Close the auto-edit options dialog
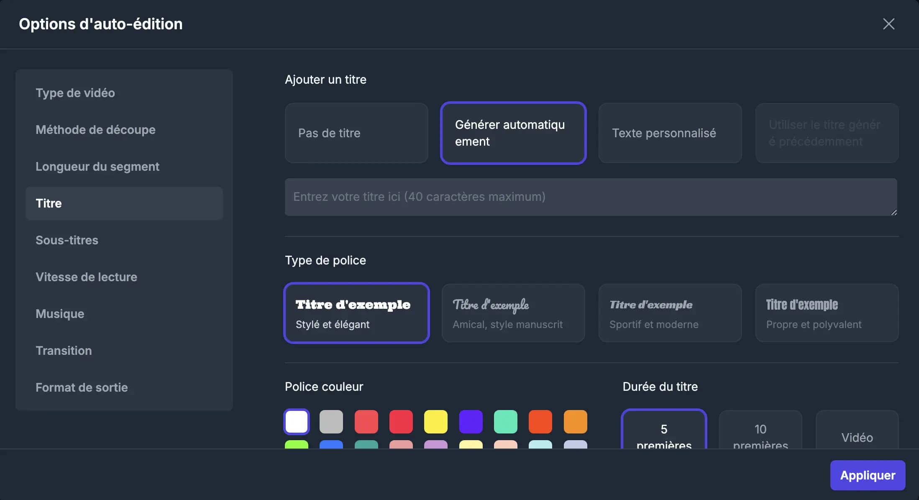The width and height of the screenshot is (919, 500). coord(888,24)
